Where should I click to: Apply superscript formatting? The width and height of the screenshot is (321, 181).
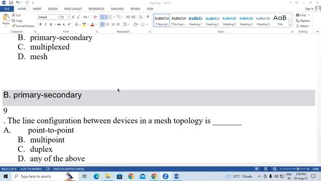coord(69,25)
